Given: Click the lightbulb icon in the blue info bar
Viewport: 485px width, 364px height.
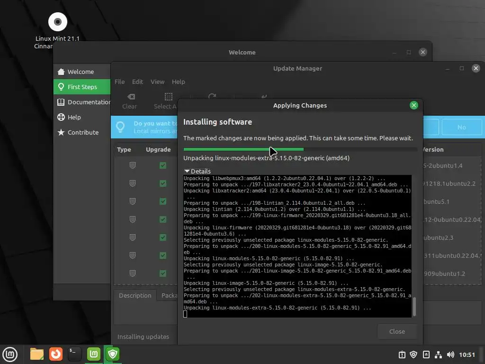Looking at the screenshot, I should coord(120,127).
